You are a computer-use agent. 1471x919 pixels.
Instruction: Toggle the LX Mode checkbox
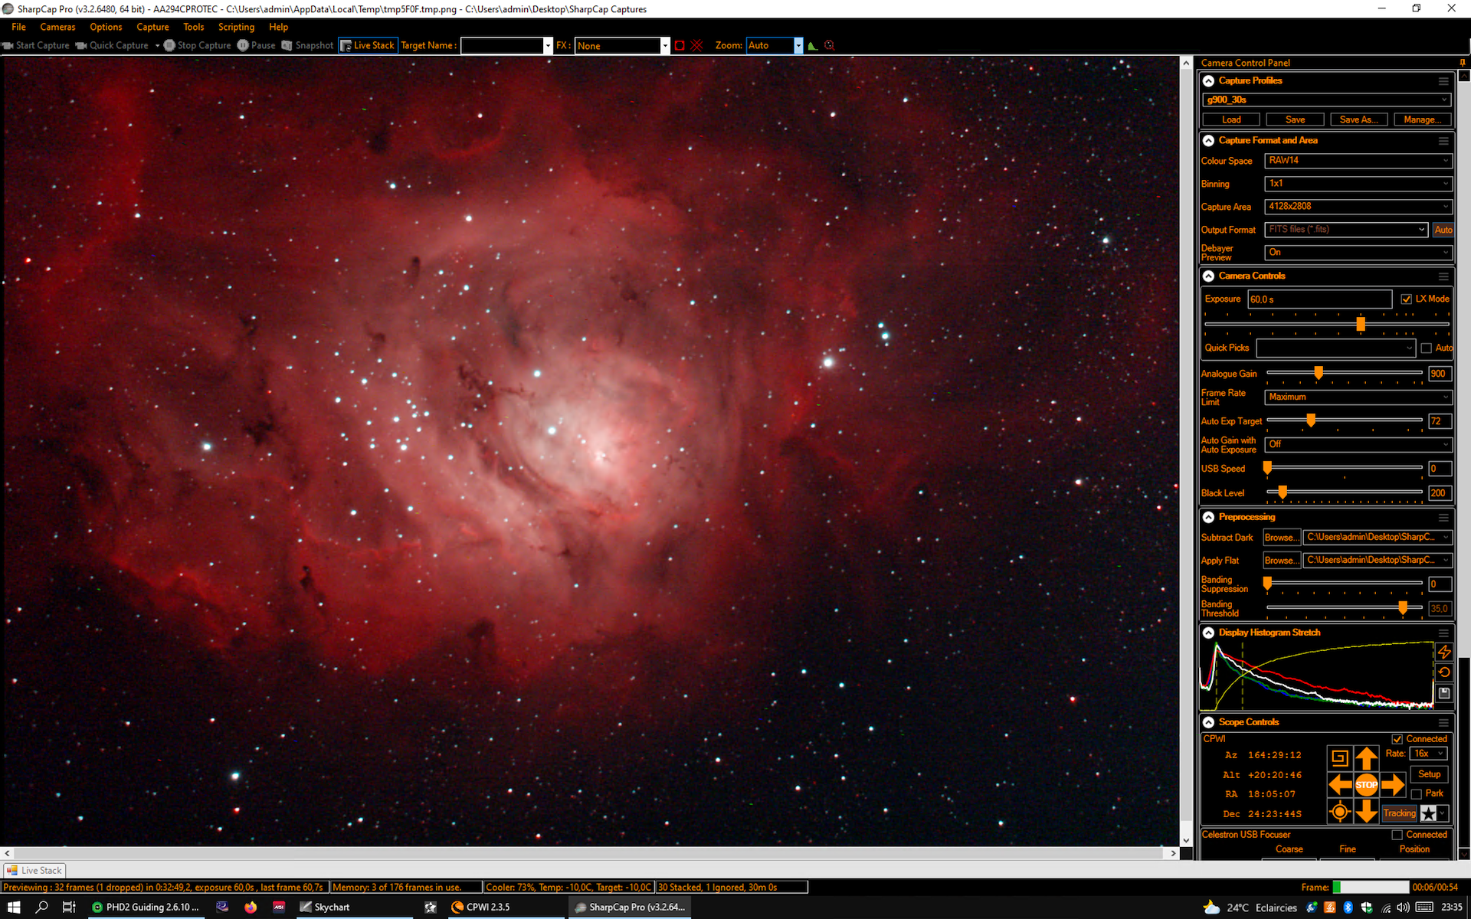pos(1406,299)
